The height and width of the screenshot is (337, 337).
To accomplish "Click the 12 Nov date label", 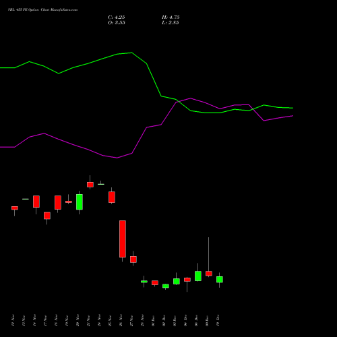I will tap(13, 320).
